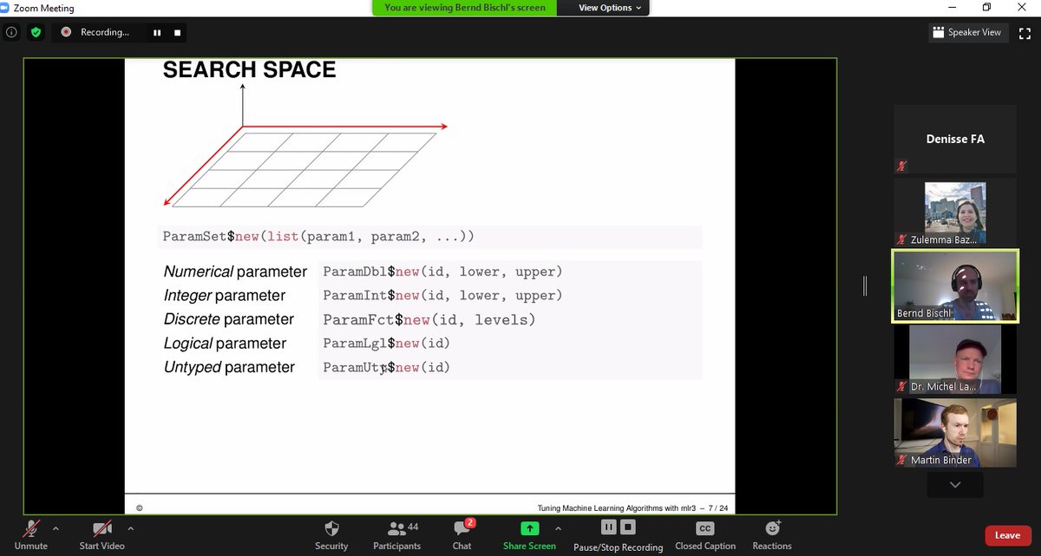
Task: Click the Integer parameter label
Action: [x=225, y=296]
